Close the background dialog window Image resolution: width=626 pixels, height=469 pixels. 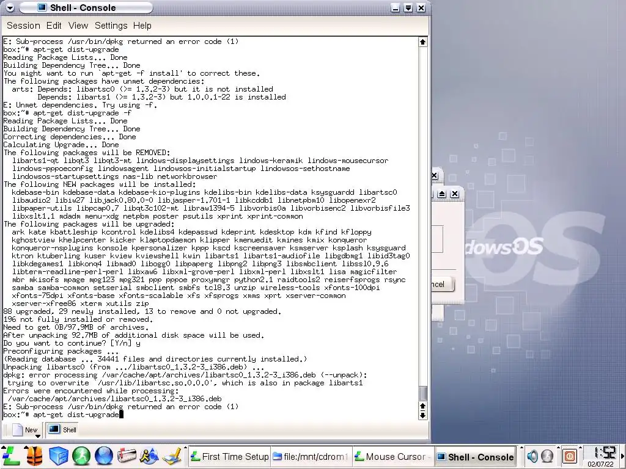coord(454,194)
